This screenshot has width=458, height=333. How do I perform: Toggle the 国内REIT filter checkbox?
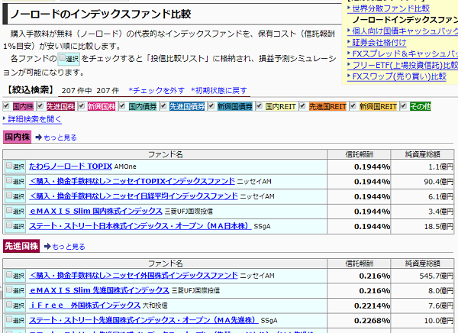tap(259, 106)
